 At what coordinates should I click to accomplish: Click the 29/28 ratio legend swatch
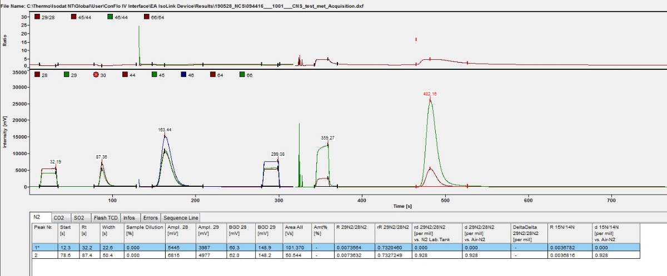click(x=37, y=17)
